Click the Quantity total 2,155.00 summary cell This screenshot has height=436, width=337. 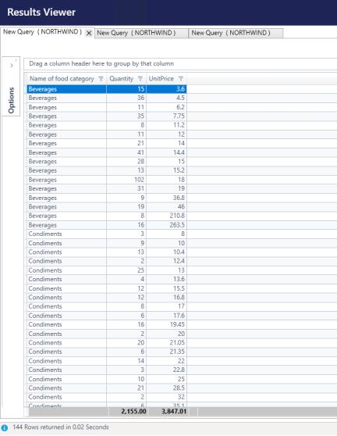coord(128,412)
